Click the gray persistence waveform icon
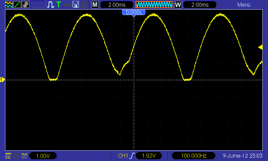 point(25,5)
